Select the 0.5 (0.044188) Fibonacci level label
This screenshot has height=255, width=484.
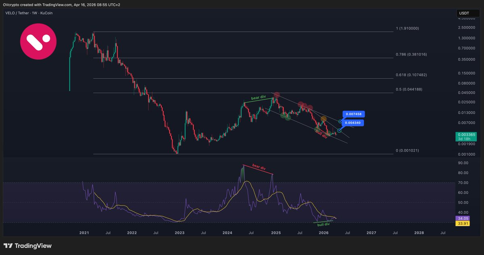point(409,89)
